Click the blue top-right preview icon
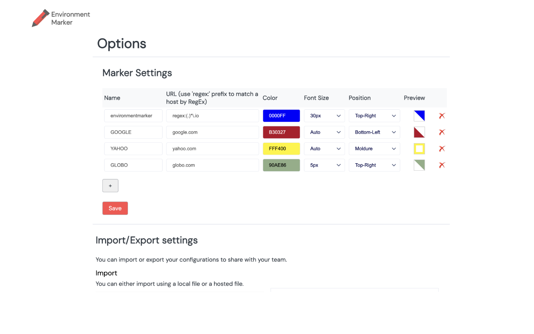This screenshot has height=334, width=534. [x=419, y=116]
